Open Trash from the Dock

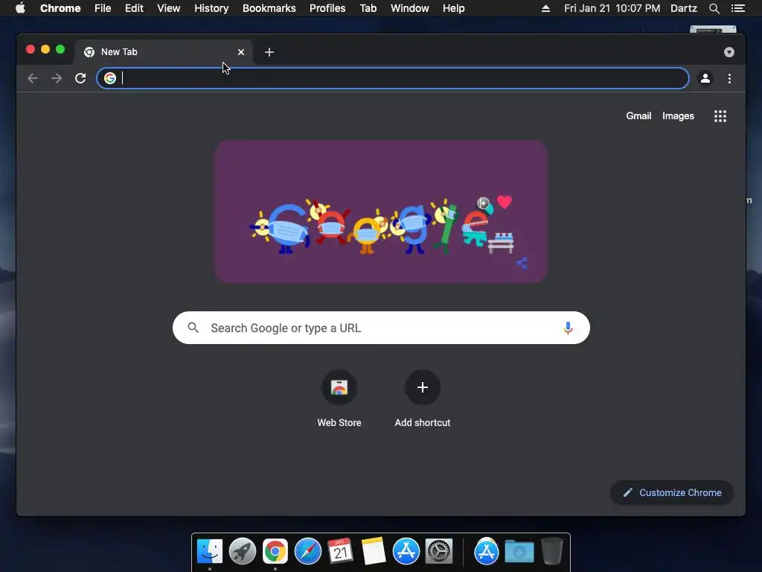(x=552, y=551)
